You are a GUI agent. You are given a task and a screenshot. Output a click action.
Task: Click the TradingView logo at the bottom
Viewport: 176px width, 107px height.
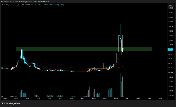11,104
